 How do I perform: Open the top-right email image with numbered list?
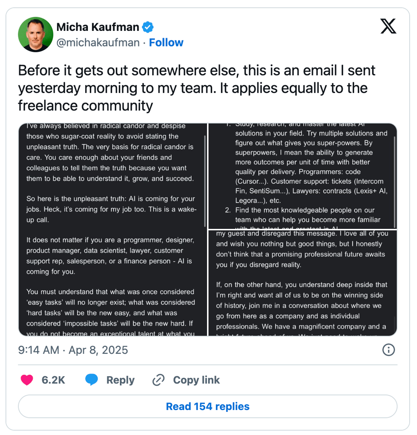(x=303, y=176)
